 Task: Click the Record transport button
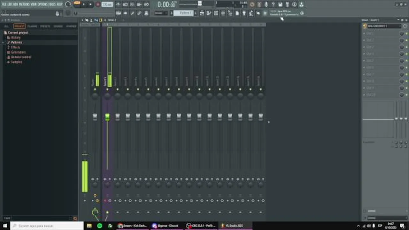98,4
